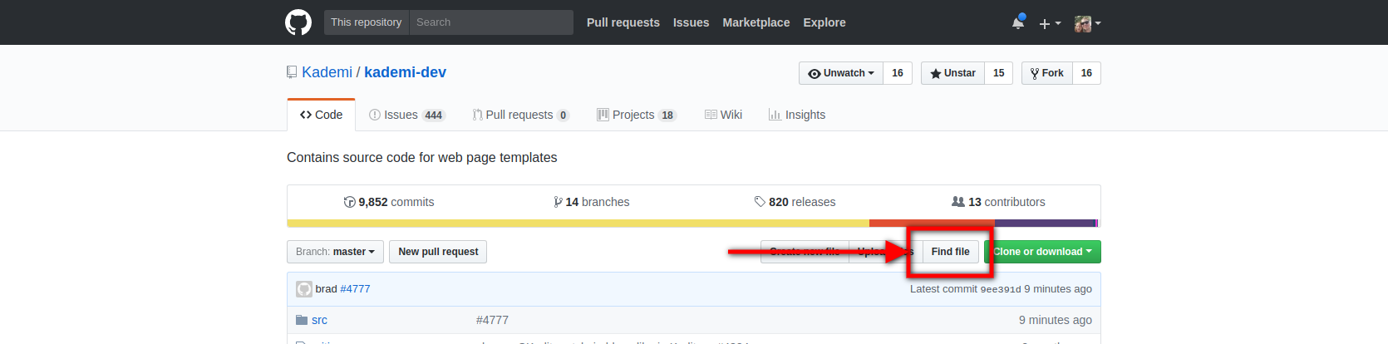Open the Unwatch dropdown
The height and width of the screenshot is (344, 1388).
click(841, 73)
